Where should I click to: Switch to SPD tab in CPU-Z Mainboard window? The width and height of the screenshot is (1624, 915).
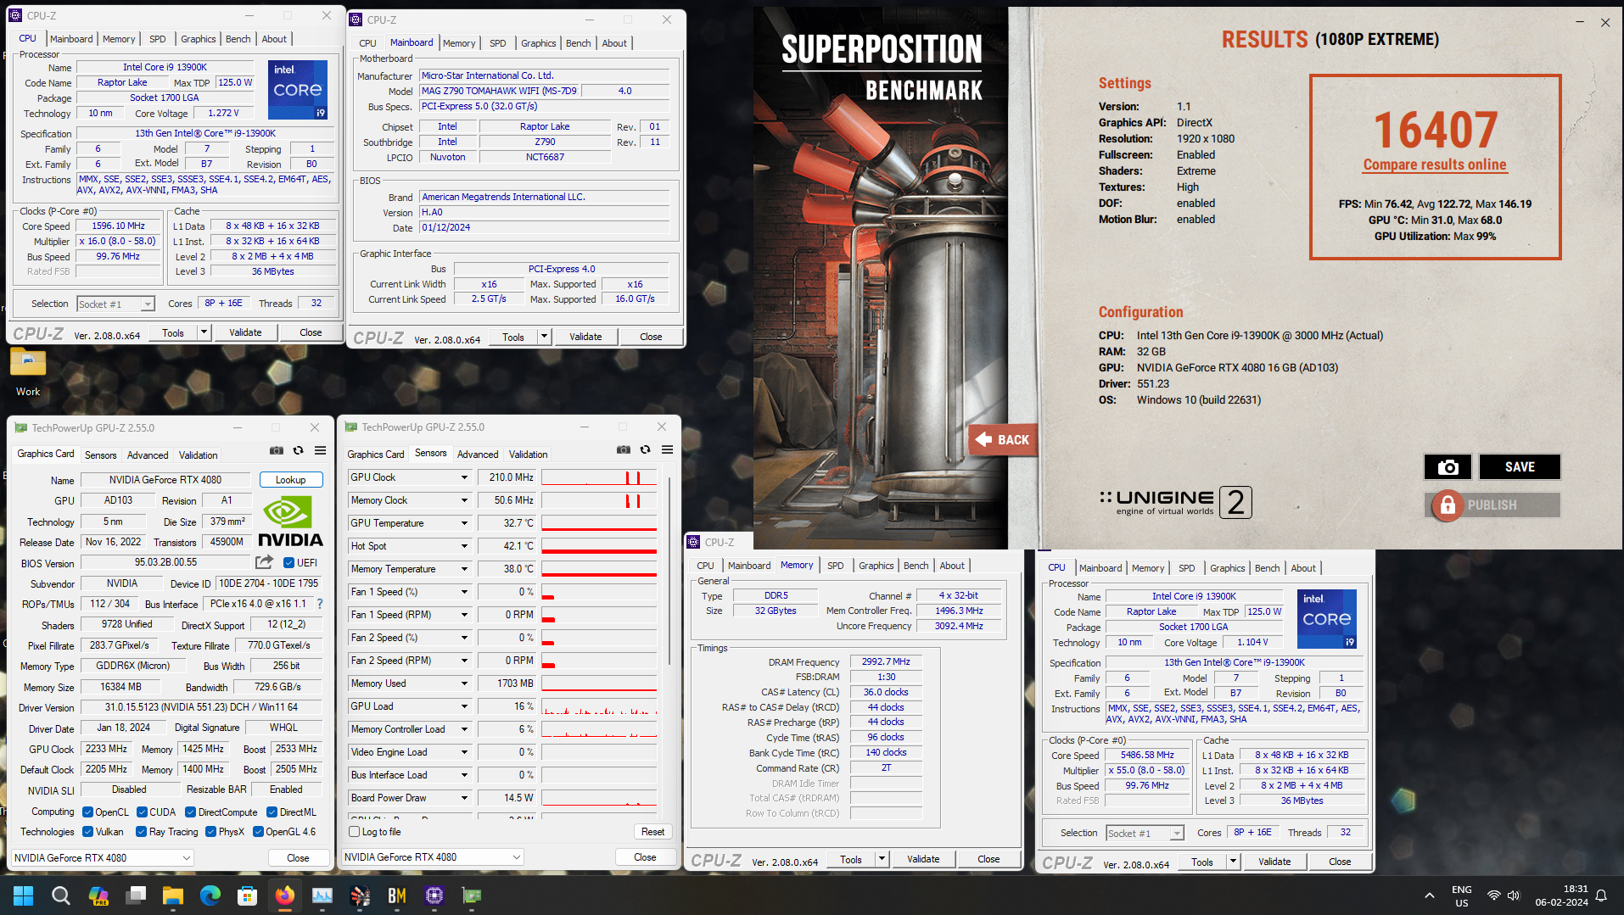point(497,43)
